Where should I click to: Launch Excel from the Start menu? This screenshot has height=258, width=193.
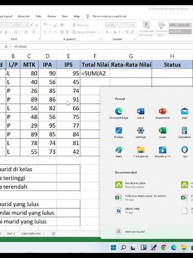[162, 132]
